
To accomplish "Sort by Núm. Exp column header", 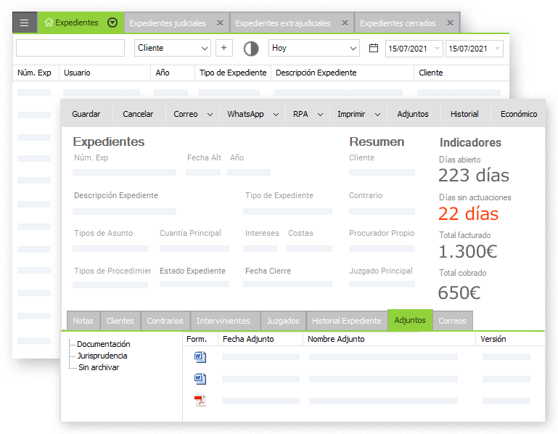I will (x=35, y=73).
